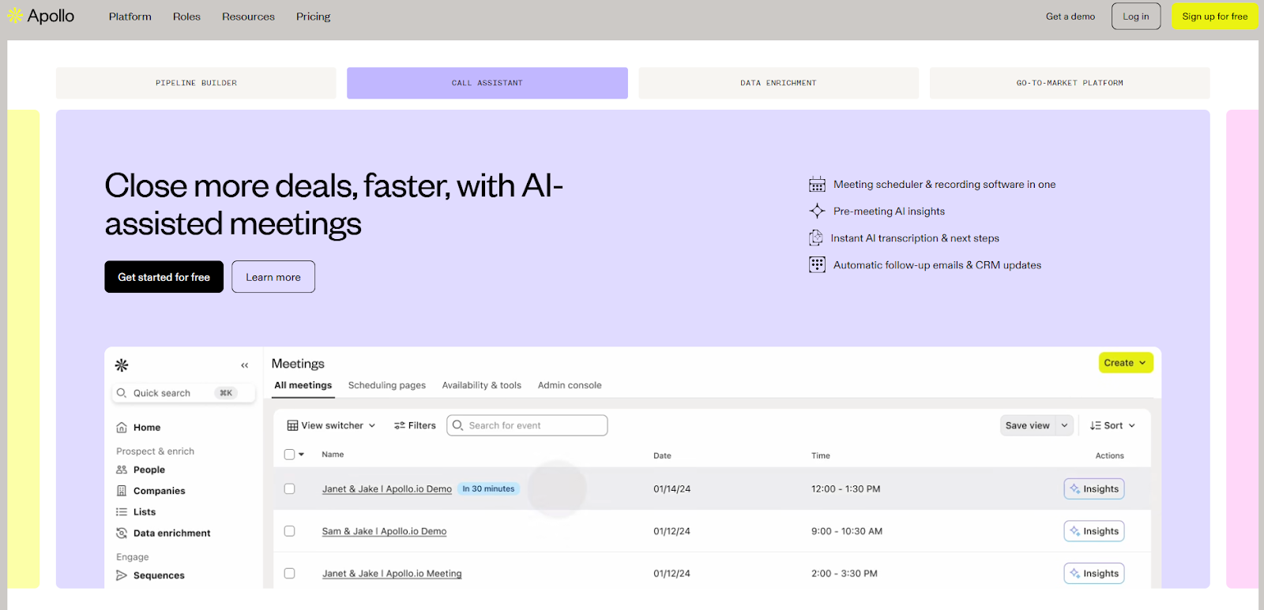Click the Search for event field
1264x610 pixels.
pos(527,425)
